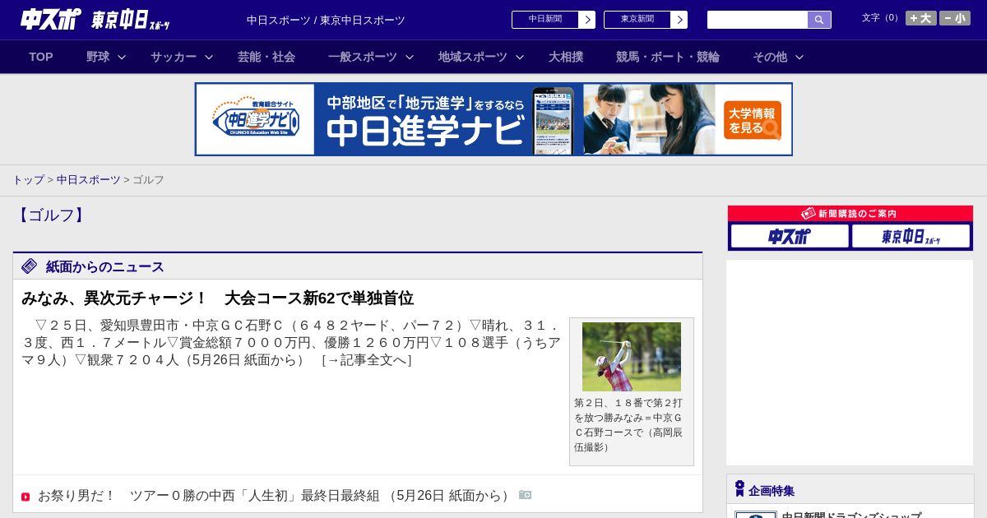Open the お祭り男だ！ 中西 article link
Screen dimensions: 987x518
pyautogui.click(x=275, y=496)
